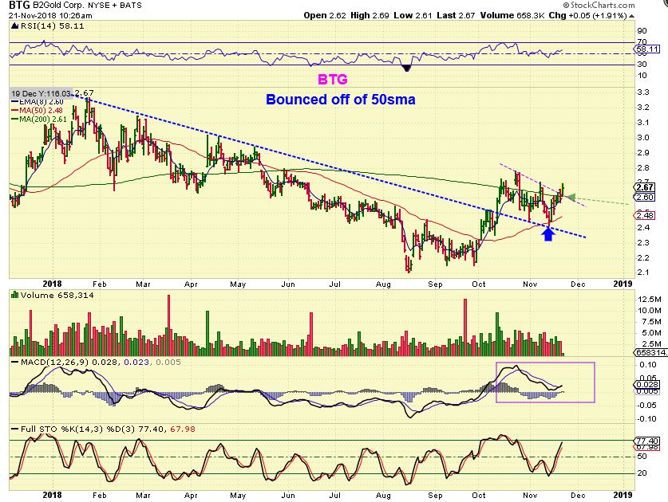Click the RSI(14) 58.11 label
Screen dimensions: 668x502
coord(52,26)
